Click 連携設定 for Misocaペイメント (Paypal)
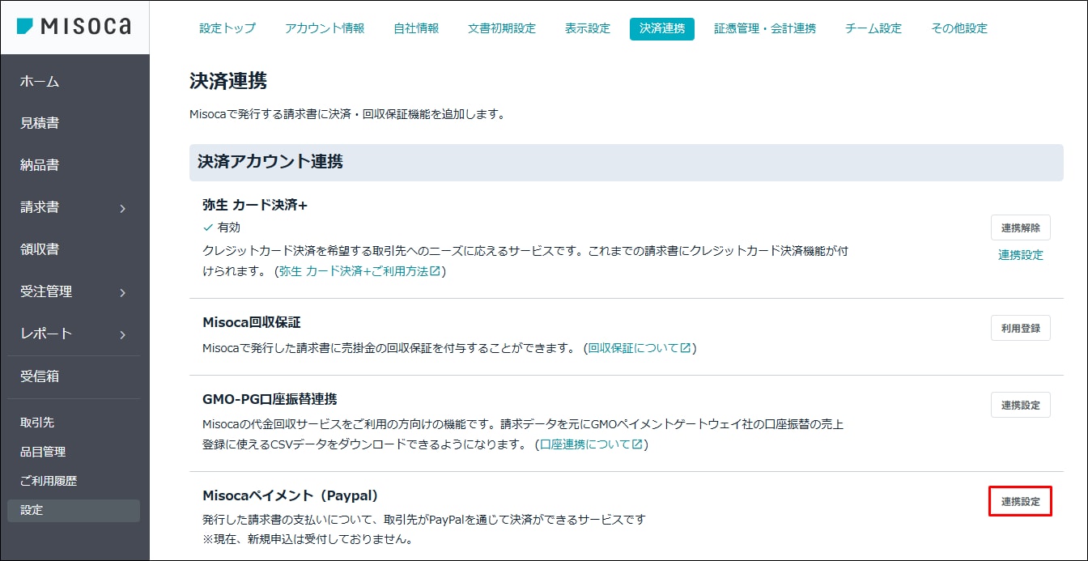 1020,501
